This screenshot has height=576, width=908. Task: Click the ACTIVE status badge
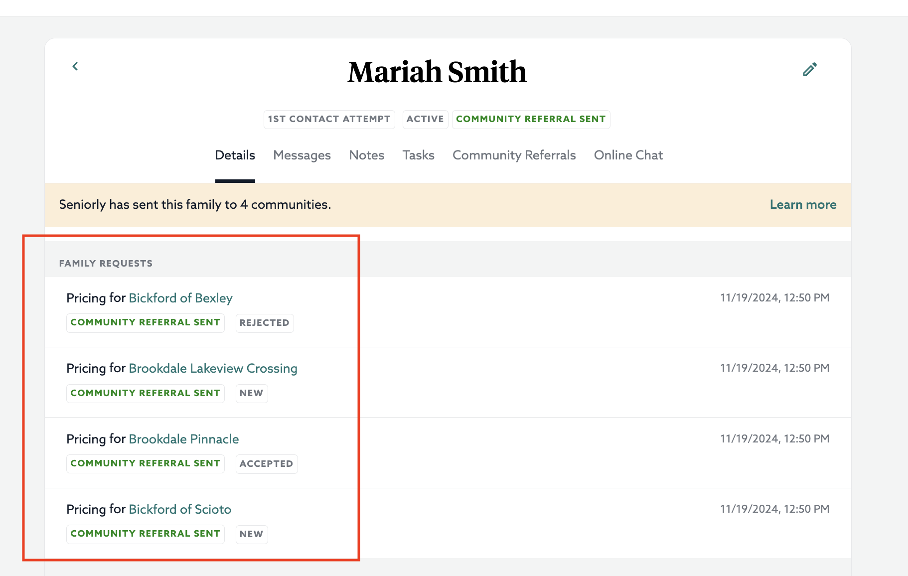coord(426,120)
